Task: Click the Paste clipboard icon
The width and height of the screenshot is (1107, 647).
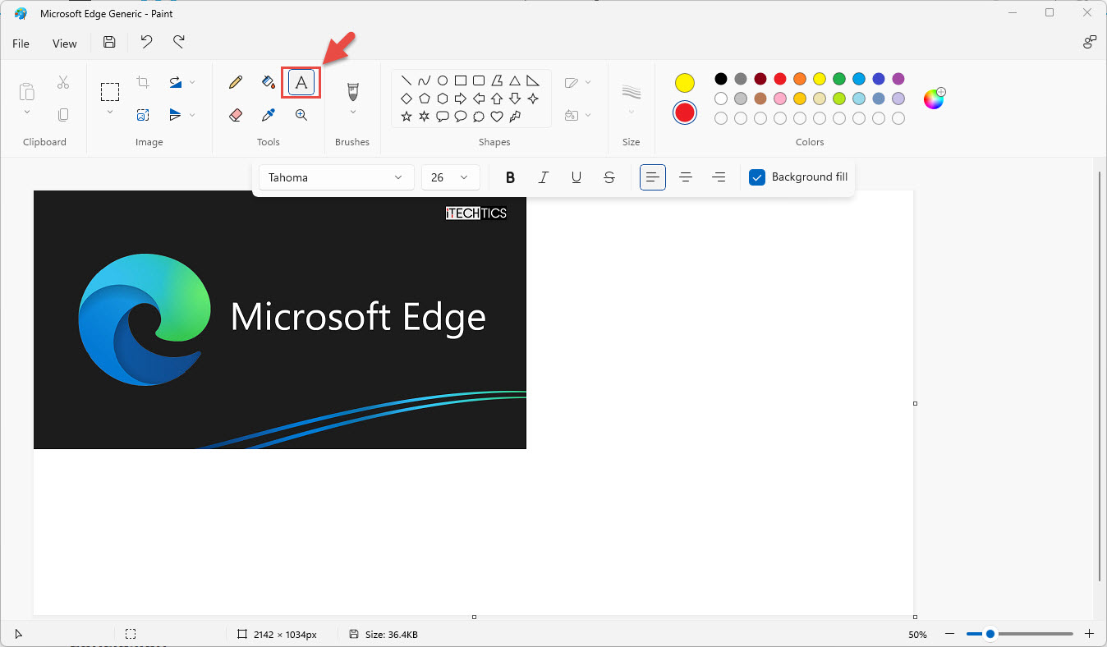Action: click(x=27, y=91)
